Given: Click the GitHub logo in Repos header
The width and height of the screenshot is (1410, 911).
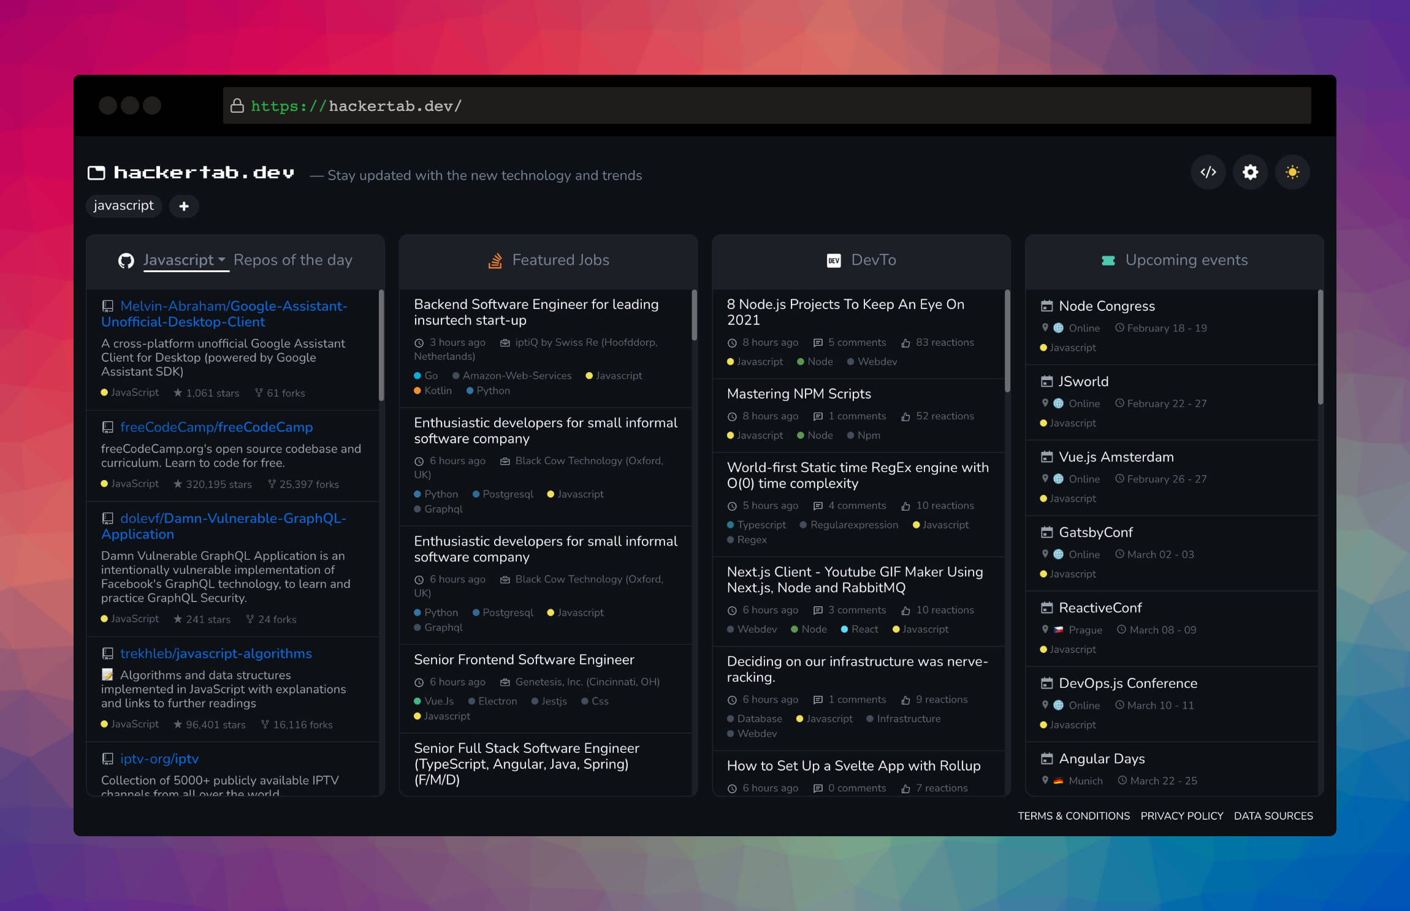Looking at the screenshot, I should [126, 261].
